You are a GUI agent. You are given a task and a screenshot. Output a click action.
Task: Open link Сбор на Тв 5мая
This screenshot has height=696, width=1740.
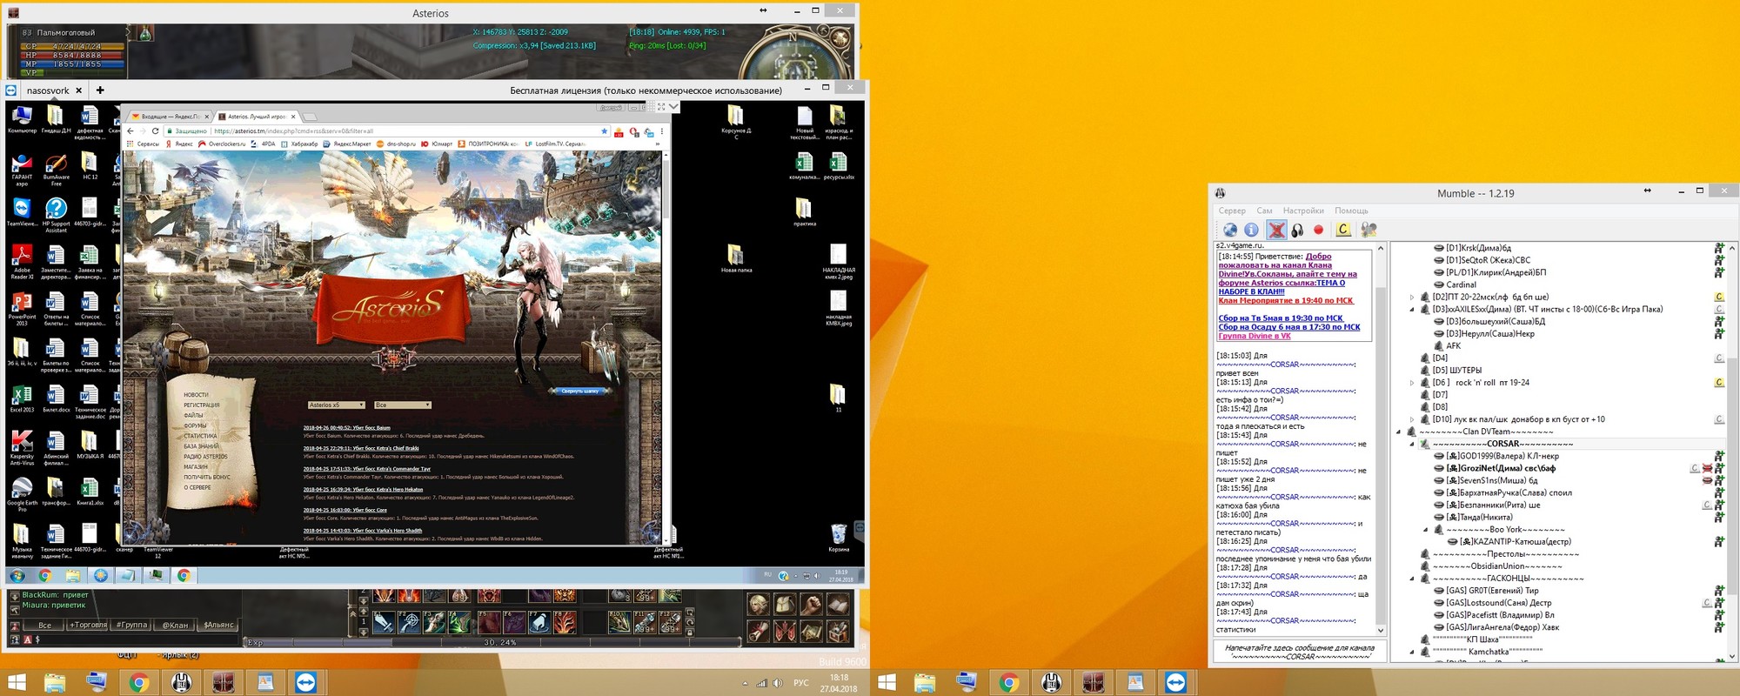(x=1280, y=318)
